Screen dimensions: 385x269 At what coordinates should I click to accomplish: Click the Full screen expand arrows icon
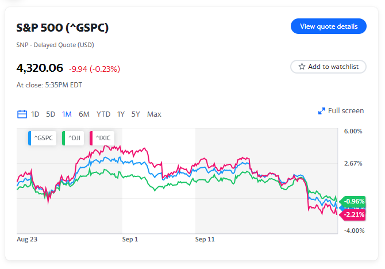(321, 111)
